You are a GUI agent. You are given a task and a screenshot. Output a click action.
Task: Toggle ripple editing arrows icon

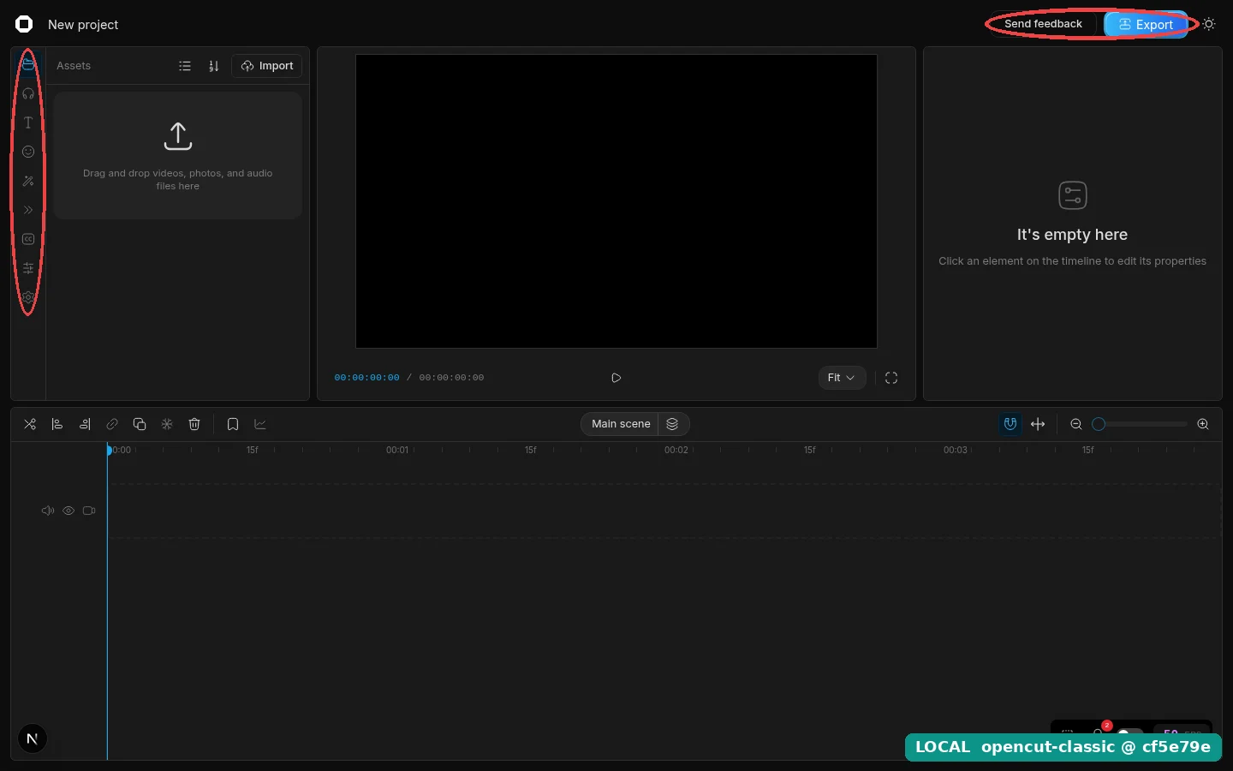[x=1038, y=424]
